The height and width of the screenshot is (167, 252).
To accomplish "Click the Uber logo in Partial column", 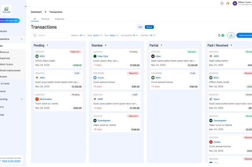I will 153,56.
